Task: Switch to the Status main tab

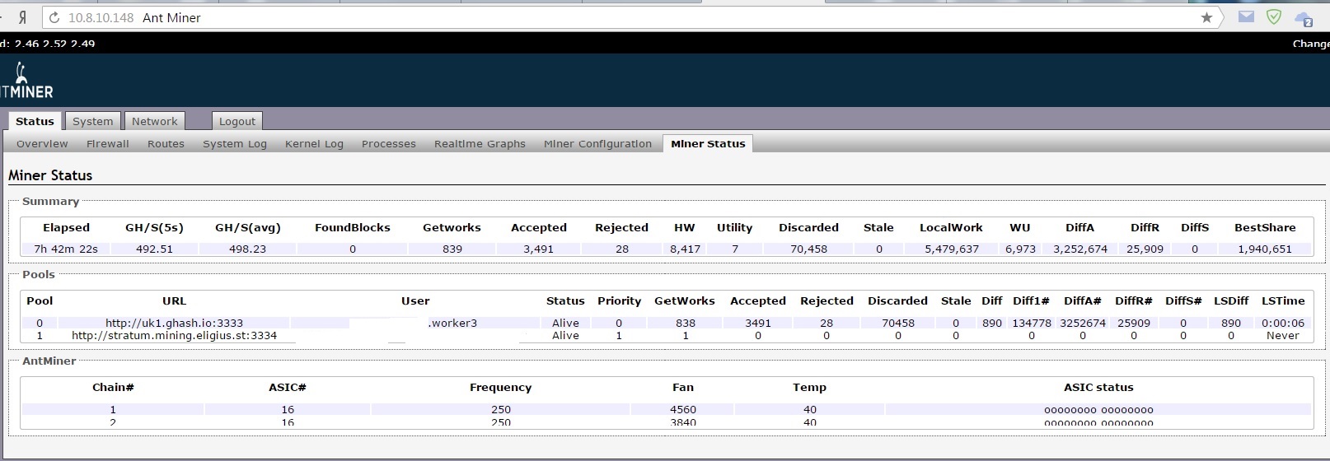Action: point(35,121)
